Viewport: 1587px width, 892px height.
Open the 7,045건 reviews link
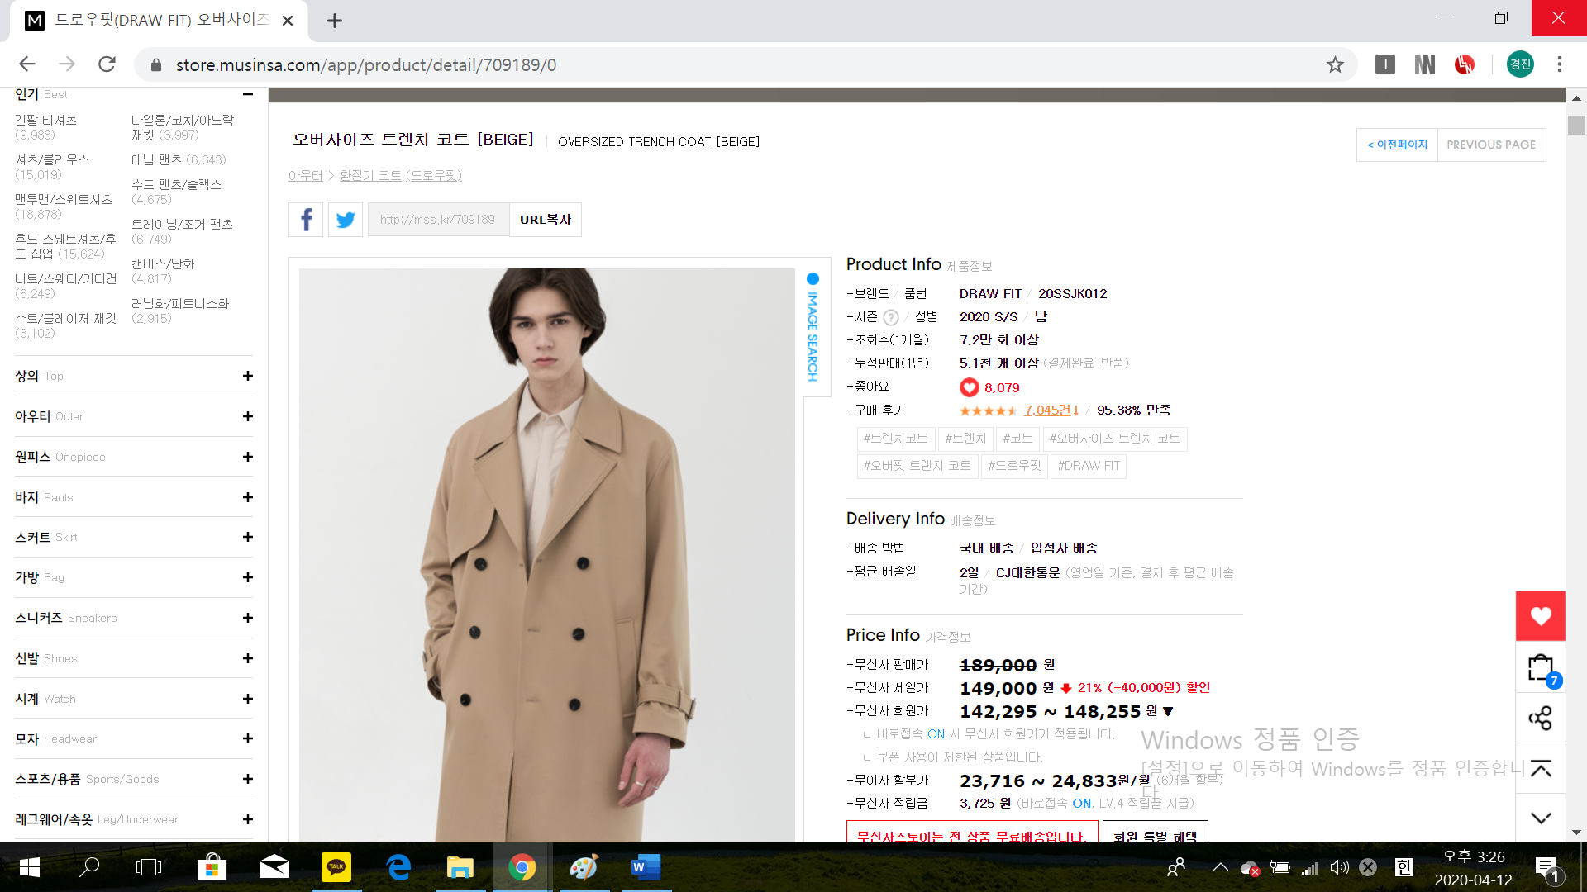pos(1047,410)
